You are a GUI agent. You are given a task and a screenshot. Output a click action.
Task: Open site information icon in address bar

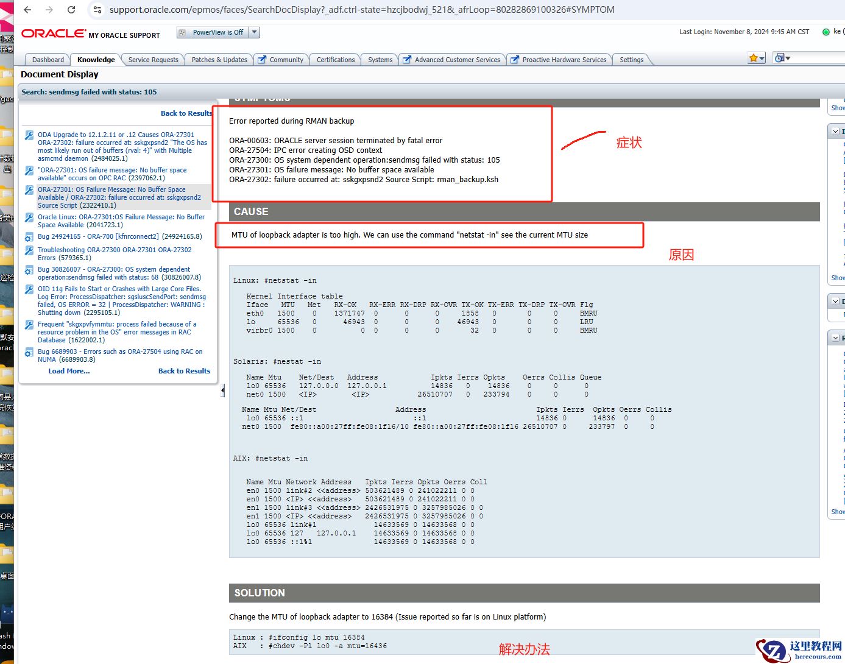point(97,10)
